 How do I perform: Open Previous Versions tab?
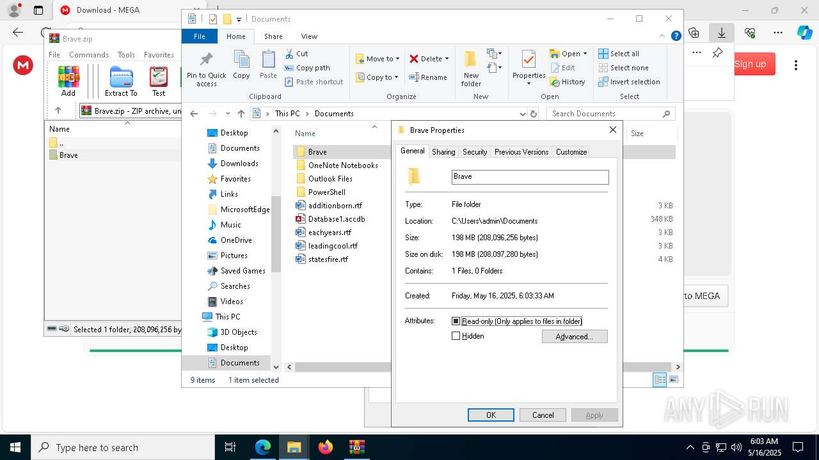coord(521,152)
